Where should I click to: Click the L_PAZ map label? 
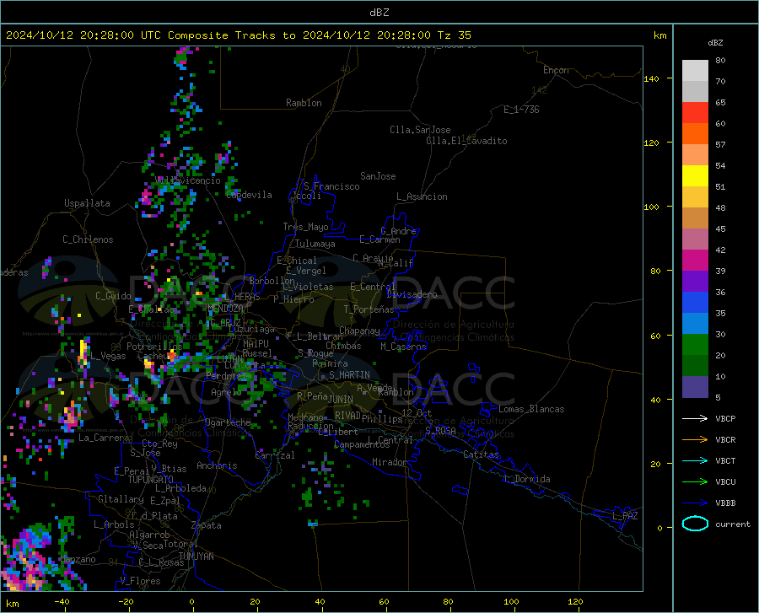625,516
